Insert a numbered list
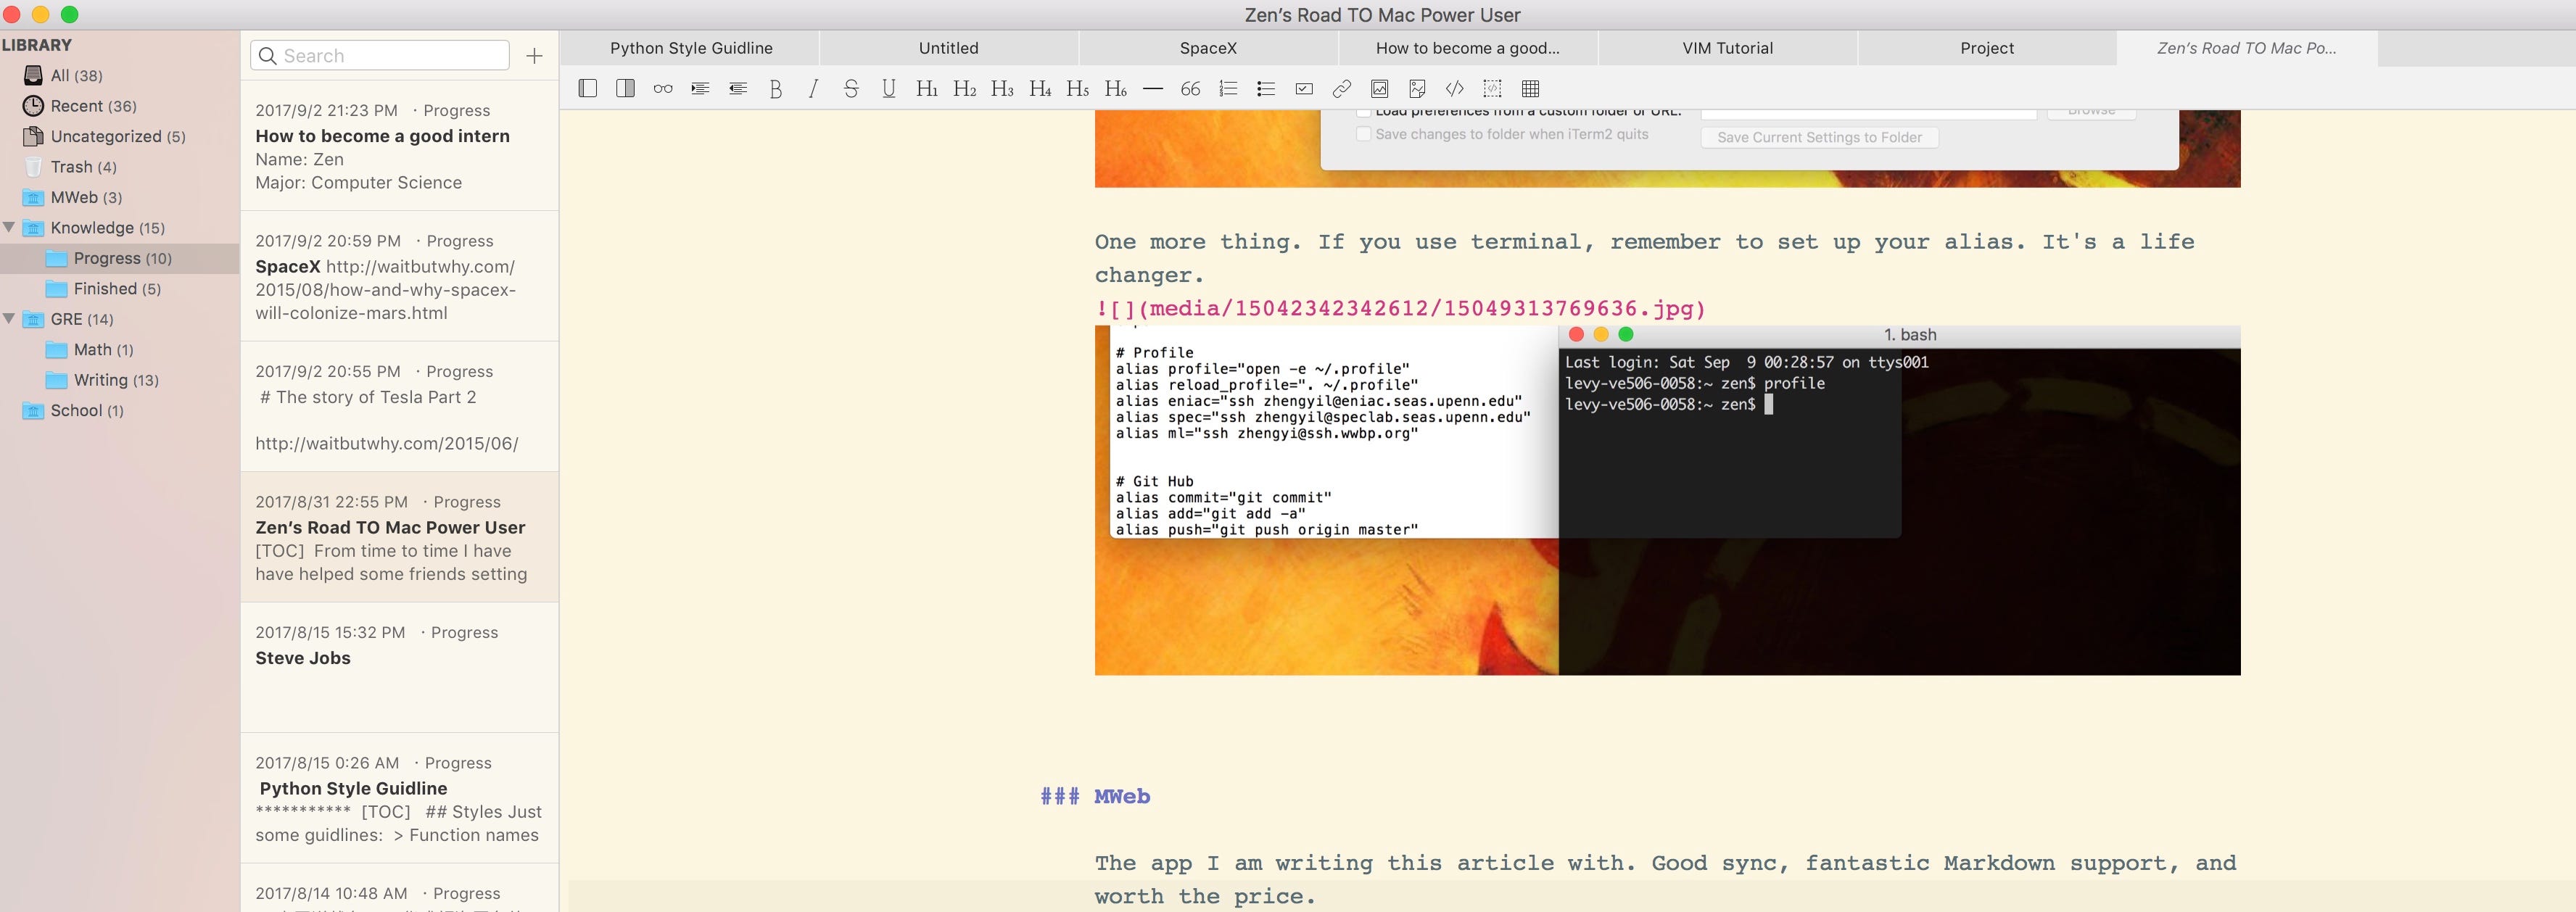 coord(1228,89)
